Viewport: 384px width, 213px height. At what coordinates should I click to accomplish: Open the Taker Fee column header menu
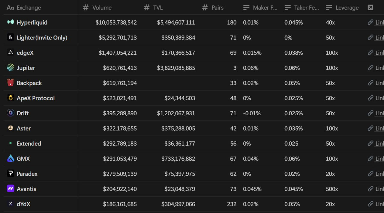tap(302, 7)
